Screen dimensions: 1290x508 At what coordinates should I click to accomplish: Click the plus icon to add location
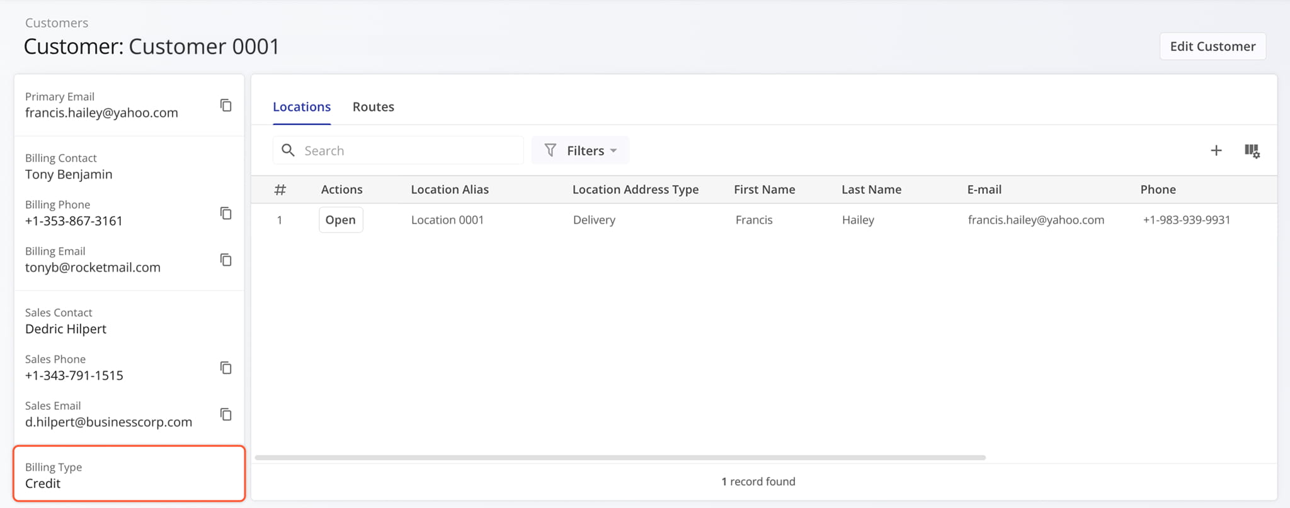click(1216, 150)
